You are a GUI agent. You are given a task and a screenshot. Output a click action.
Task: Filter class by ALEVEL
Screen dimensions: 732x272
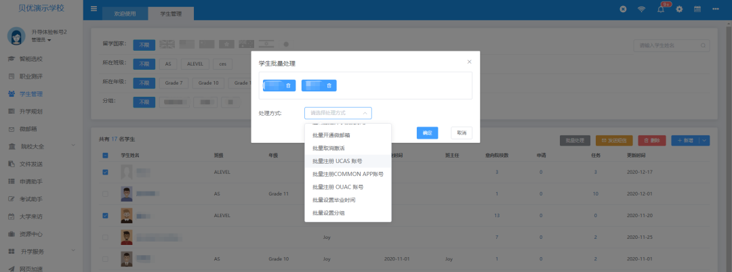tap(195, 64)
